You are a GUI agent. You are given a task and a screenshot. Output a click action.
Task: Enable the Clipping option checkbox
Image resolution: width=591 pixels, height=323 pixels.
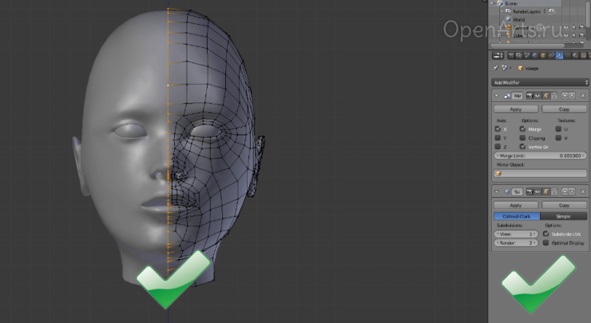(x=523, y=137)
